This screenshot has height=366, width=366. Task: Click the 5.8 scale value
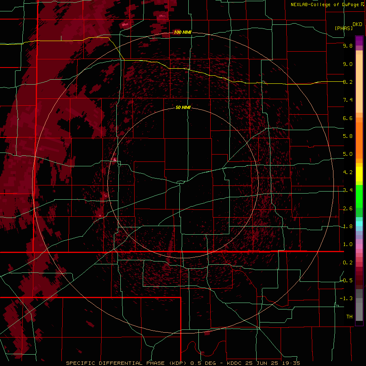(x=348, y=136)
